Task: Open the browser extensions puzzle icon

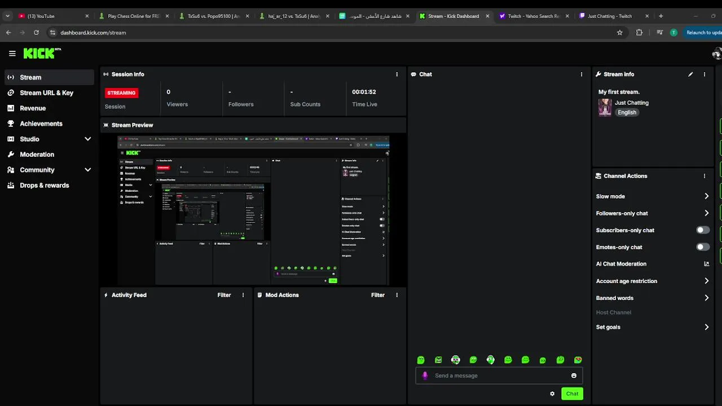Action: tap(639, 33)
